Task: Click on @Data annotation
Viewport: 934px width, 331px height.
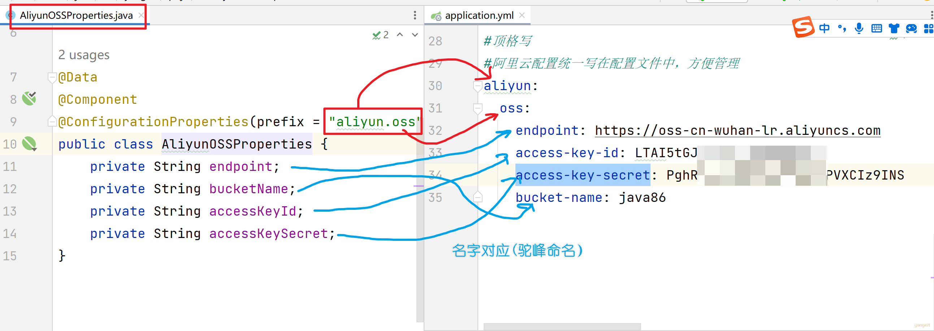Action: click(78, 78)
